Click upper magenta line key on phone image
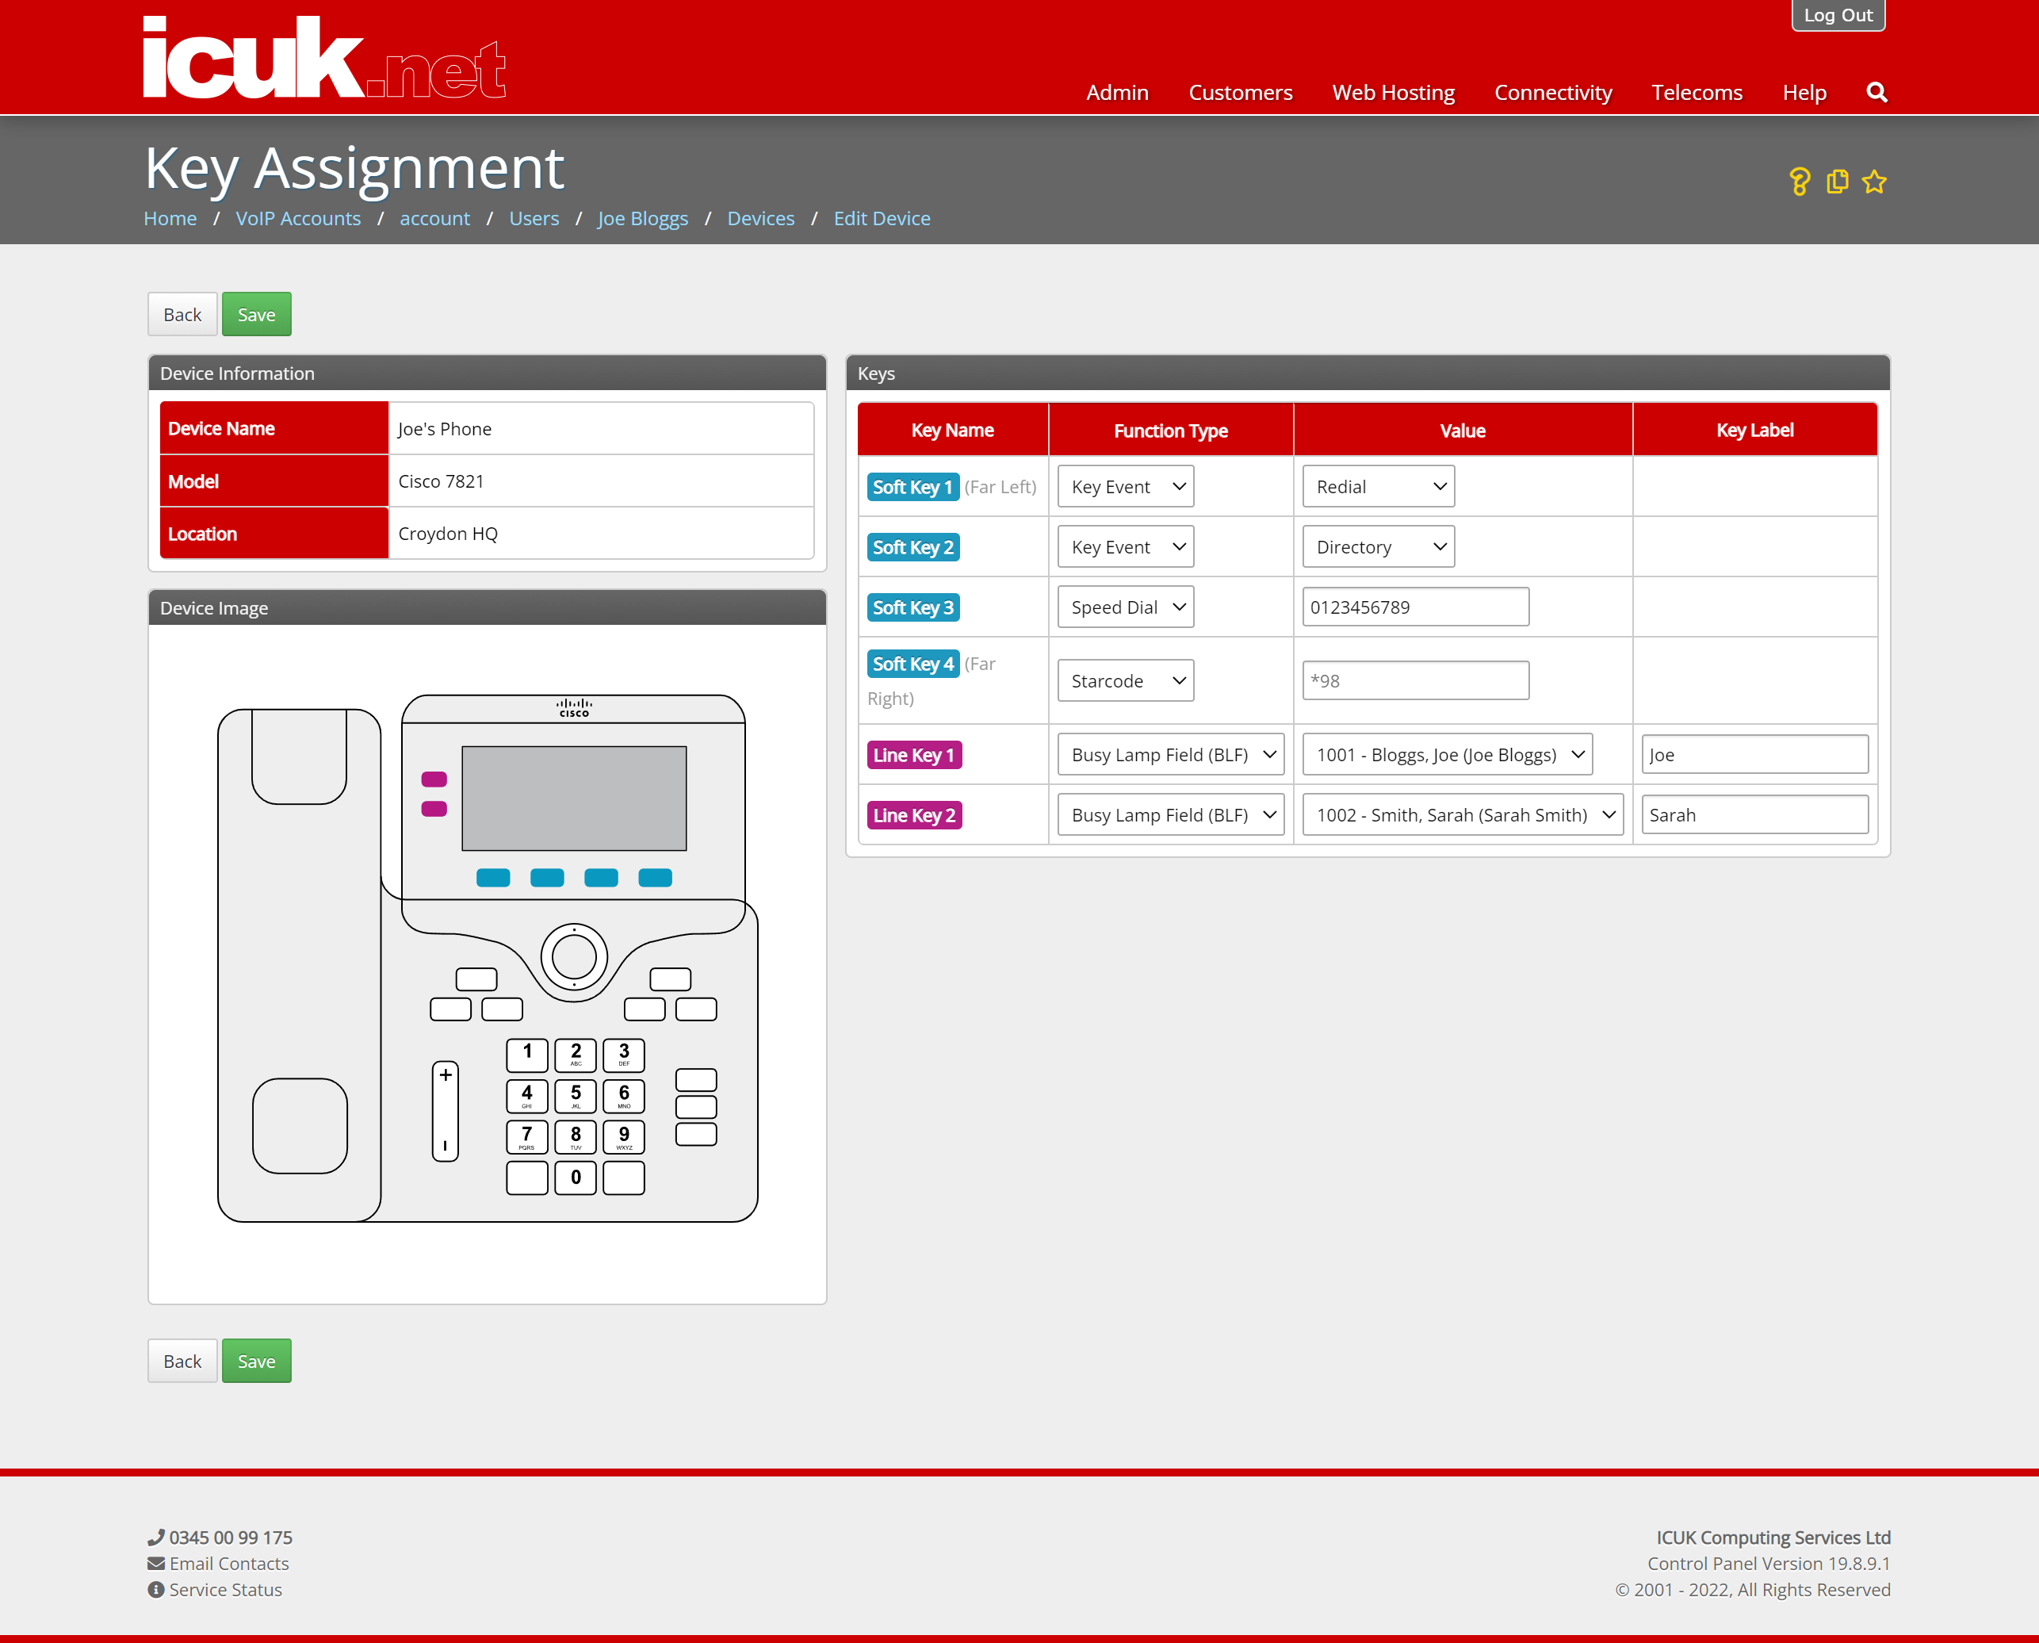Image resolution: width=2039 pixels, height=1643 pixels. (434, 779)
